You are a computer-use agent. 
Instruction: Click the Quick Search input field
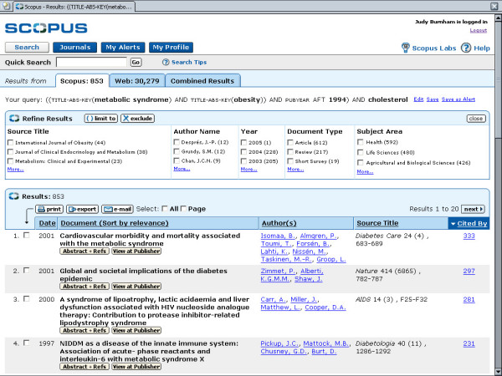[x=91, y=62]
